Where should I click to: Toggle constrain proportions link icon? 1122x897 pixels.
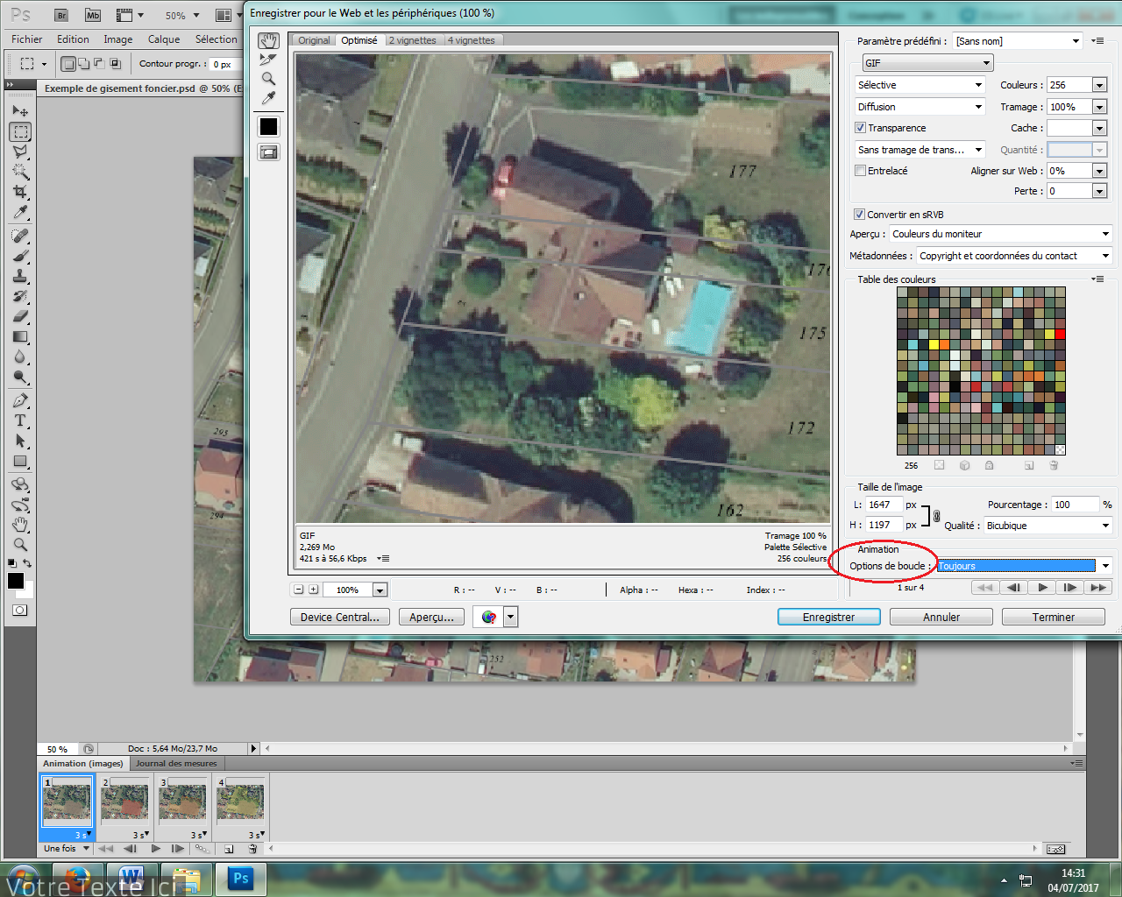click(936, 516)
